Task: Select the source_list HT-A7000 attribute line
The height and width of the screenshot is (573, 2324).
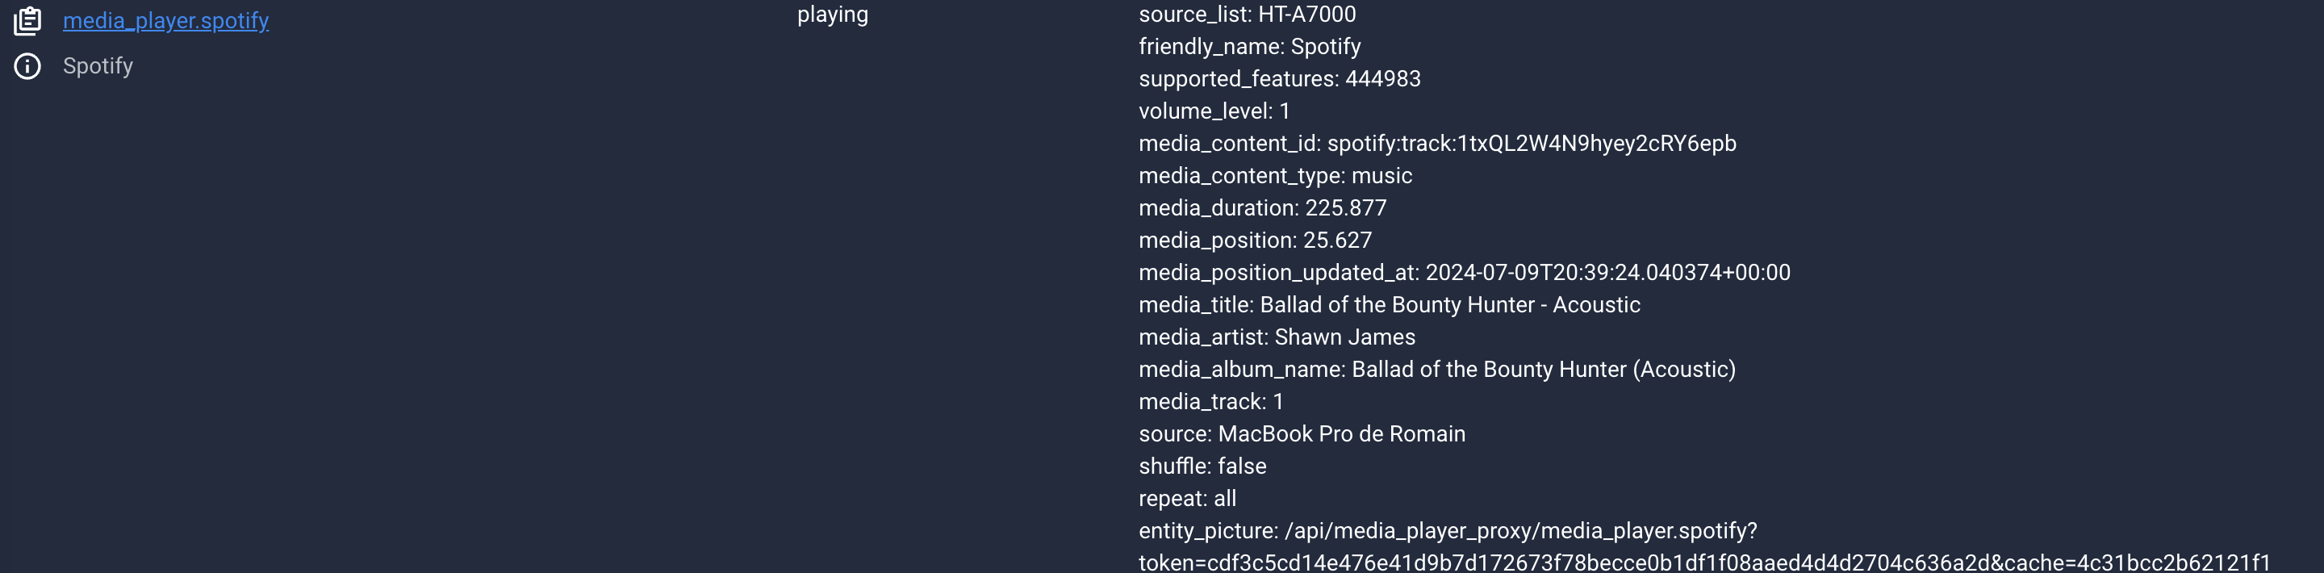Action: (1247, 15)
